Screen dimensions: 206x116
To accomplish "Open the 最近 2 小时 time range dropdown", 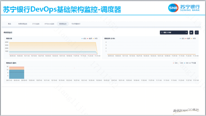I will [174, 32].
